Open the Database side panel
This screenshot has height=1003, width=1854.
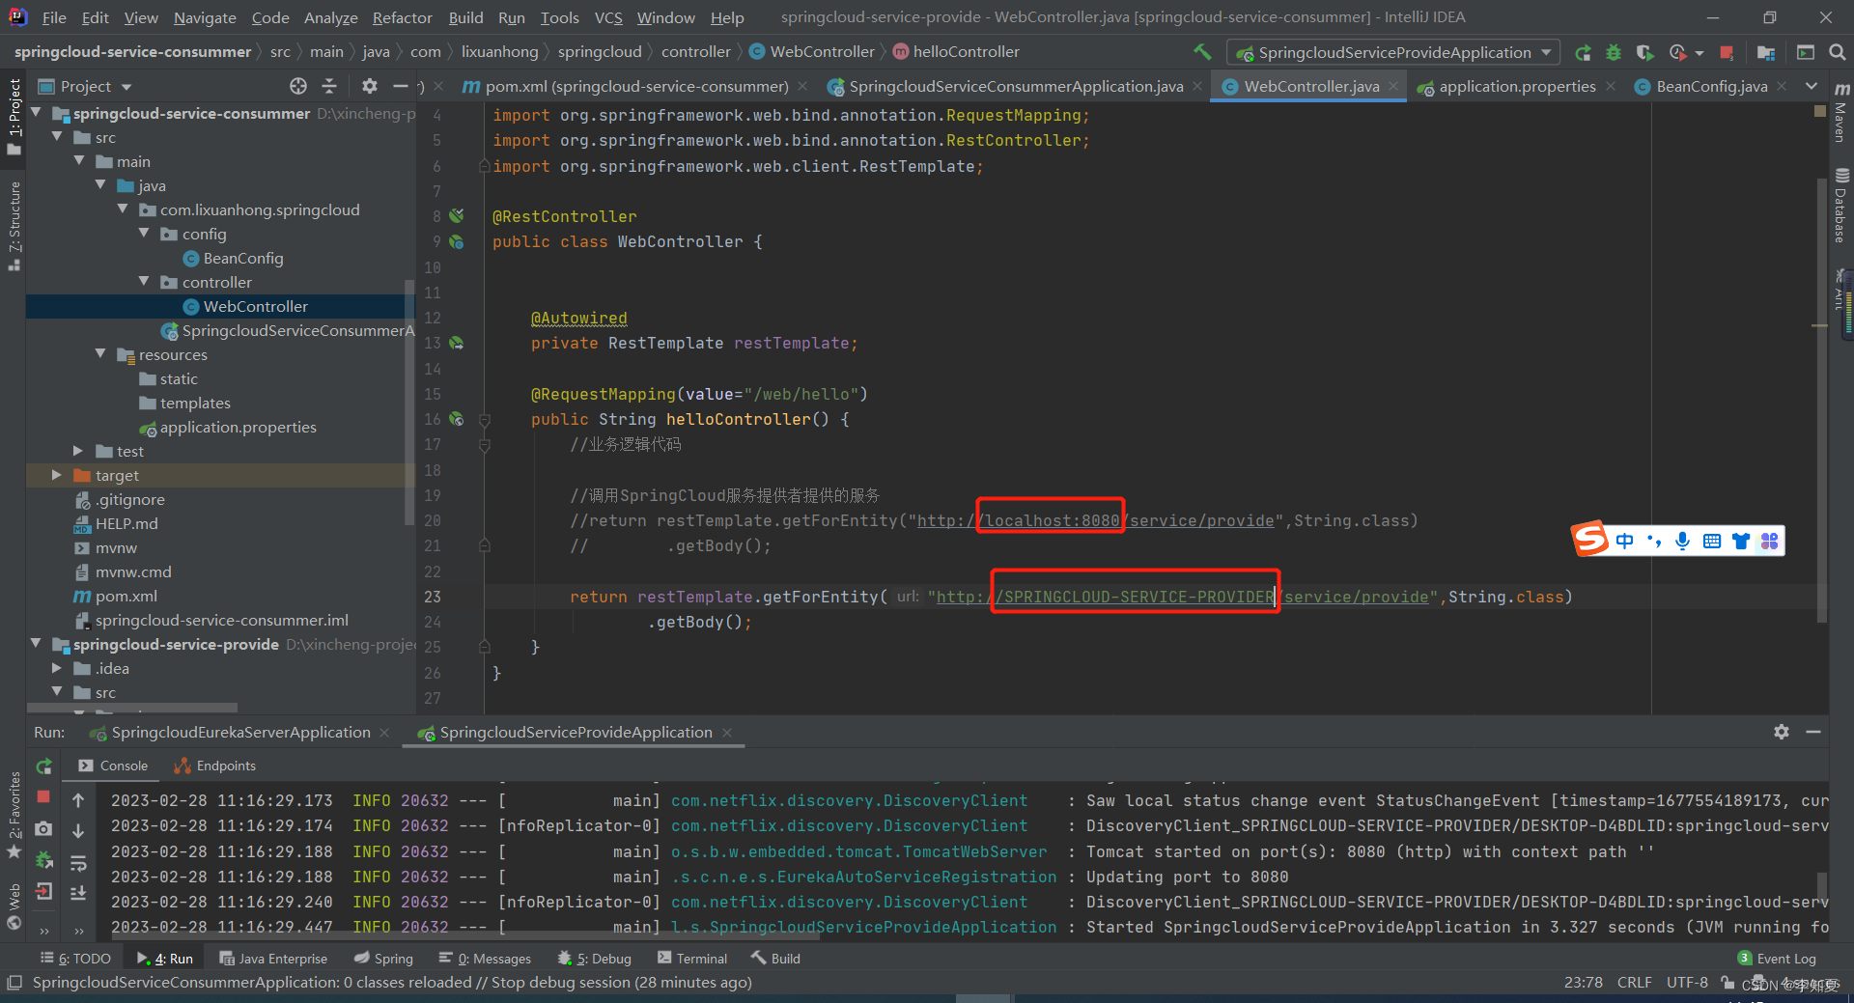coord(1841,205)
